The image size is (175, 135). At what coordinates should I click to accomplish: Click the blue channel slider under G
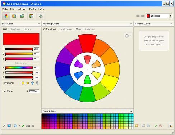click(19, 59)
